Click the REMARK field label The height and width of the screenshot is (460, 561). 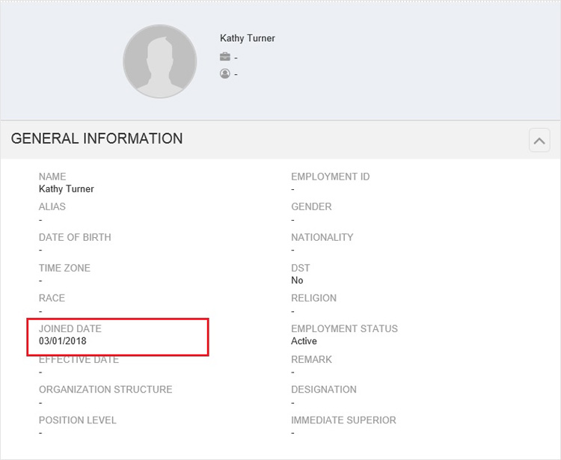[x=311, y=360]
